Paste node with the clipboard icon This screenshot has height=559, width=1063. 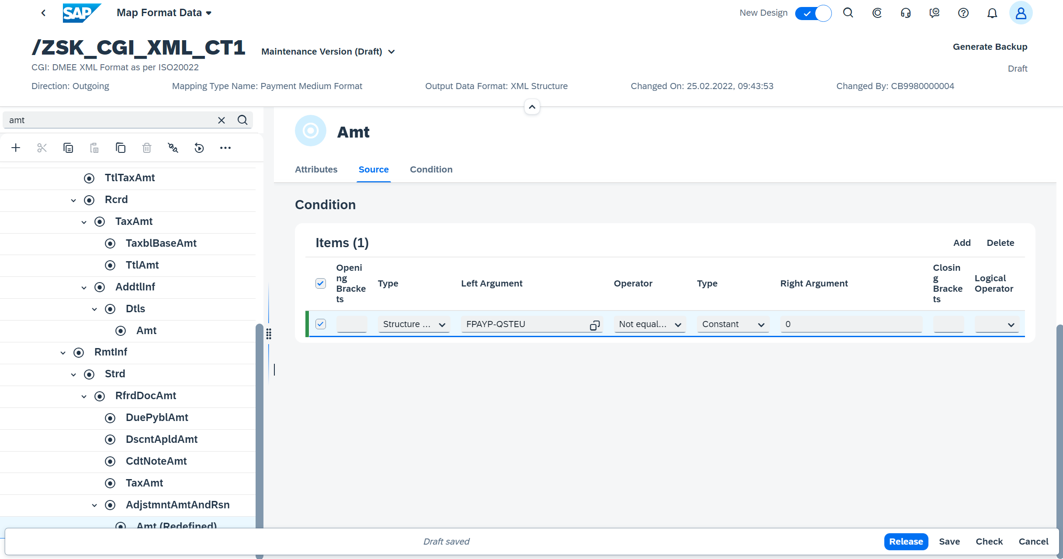coord(94,148)
